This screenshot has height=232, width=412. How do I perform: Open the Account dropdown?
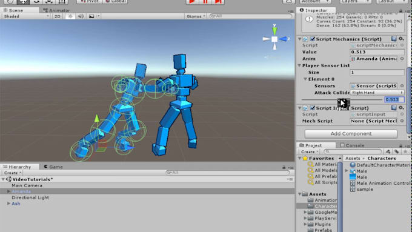315,2
